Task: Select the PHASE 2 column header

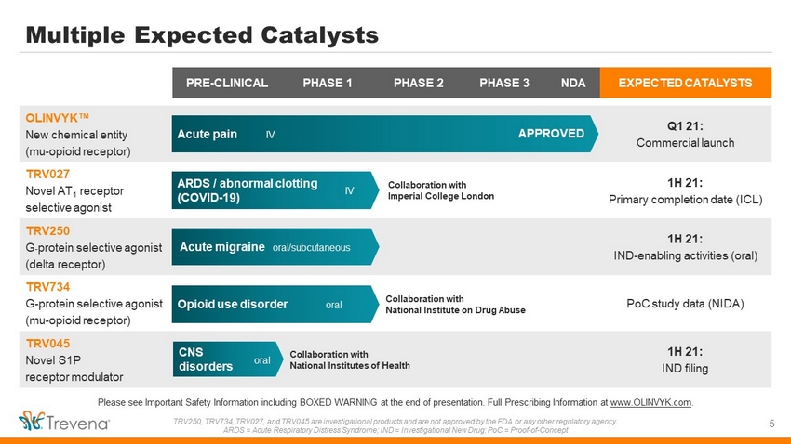Action: pyautogui.click(x=418, y=83)
